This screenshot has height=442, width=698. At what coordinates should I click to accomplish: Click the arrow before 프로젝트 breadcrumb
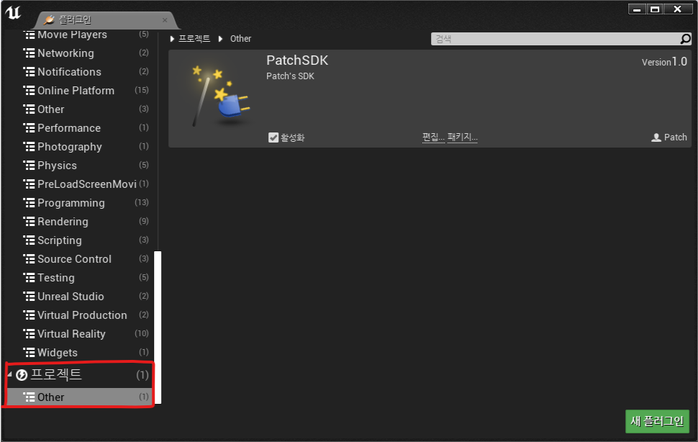tap(172, 39)
